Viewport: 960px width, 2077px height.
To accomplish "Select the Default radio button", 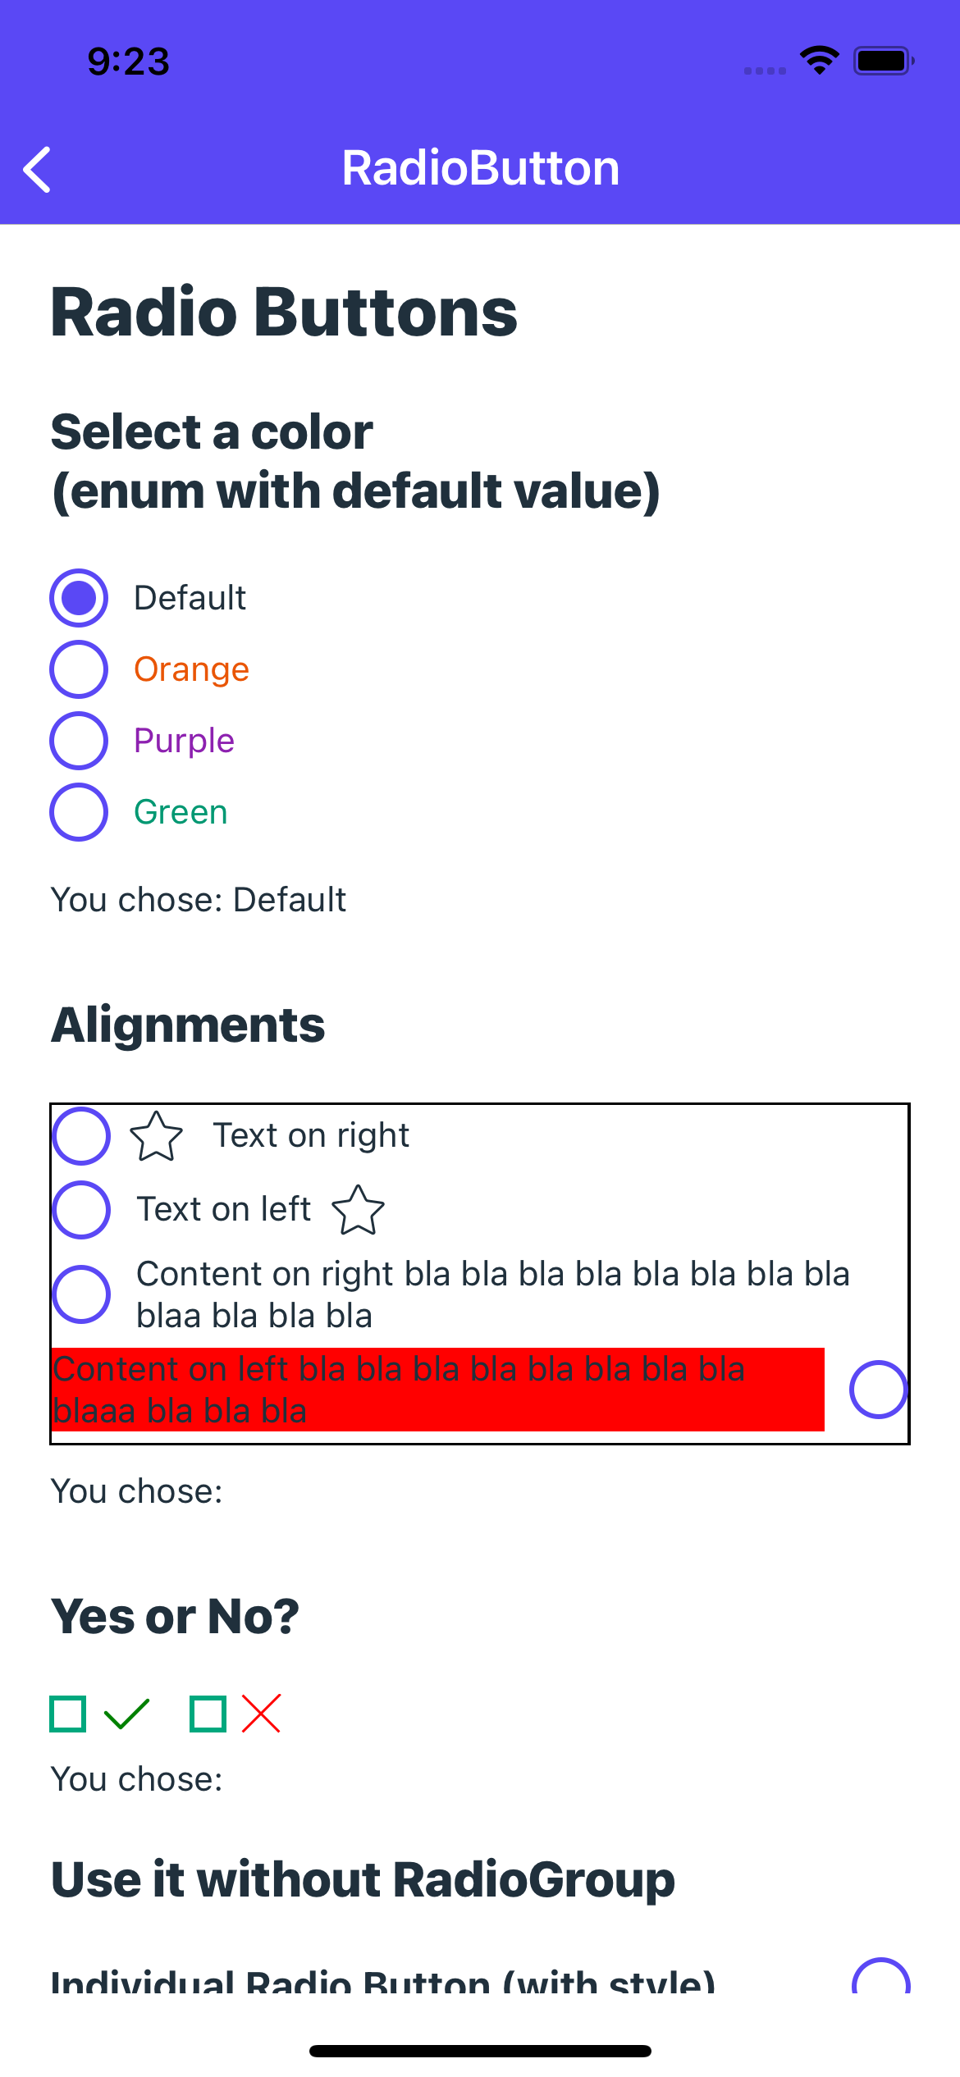I will click(x=79, y=598).
